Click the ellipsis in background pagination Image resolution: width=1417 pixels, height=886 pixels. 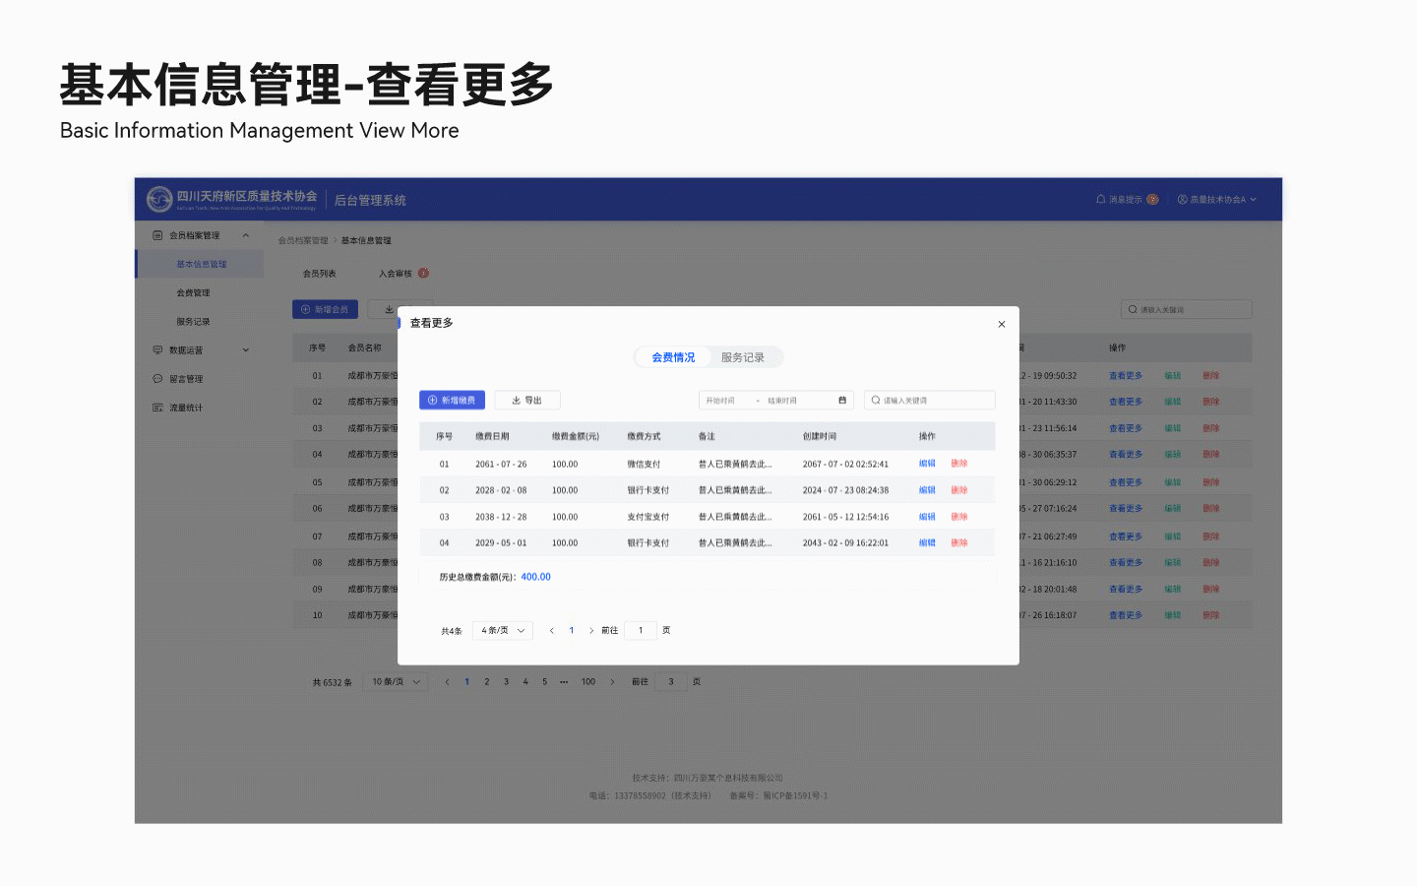(x=564, y=682)
